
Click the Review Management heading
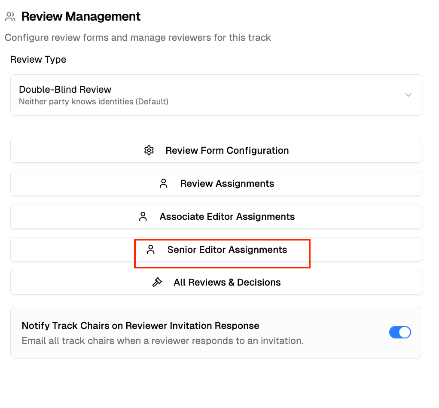[81, 17]
